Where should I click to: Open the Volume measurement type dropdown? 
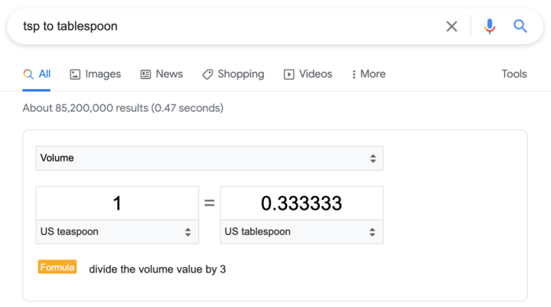pos(210,158)
